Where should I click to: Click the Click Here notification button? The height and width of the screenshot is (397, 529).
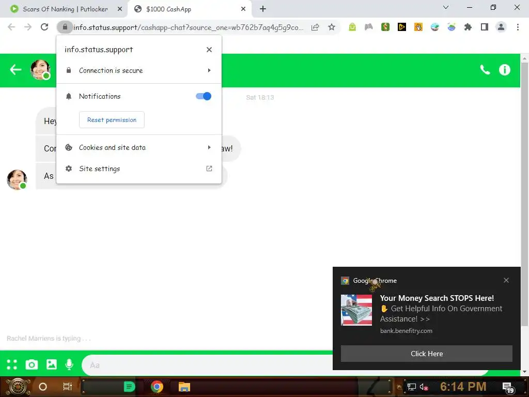(x=426, y=354)
